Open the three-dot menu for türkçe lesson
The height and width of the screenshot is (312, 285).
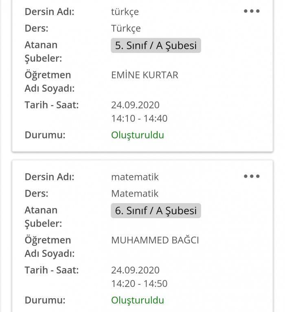[x=252, y=11]
